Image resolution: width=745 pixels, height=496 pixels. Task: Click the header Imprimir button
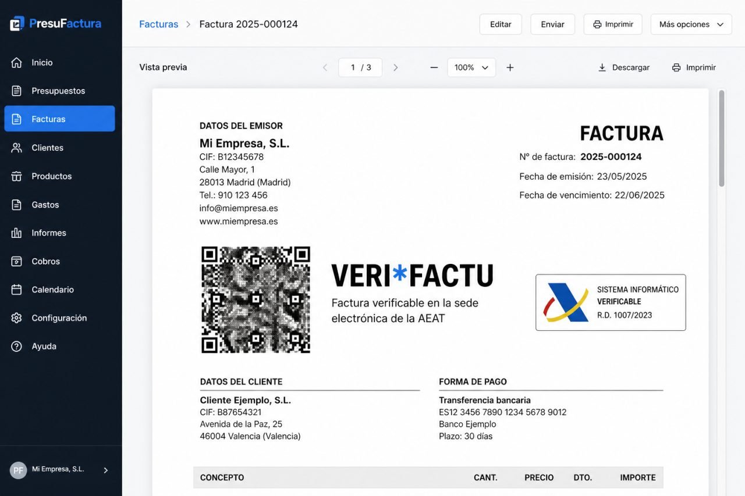[613, 24]
